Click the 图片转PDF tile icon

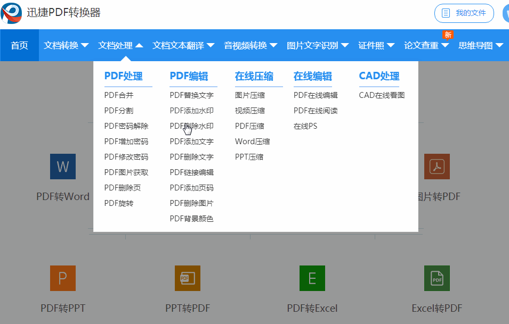point(437,167)
